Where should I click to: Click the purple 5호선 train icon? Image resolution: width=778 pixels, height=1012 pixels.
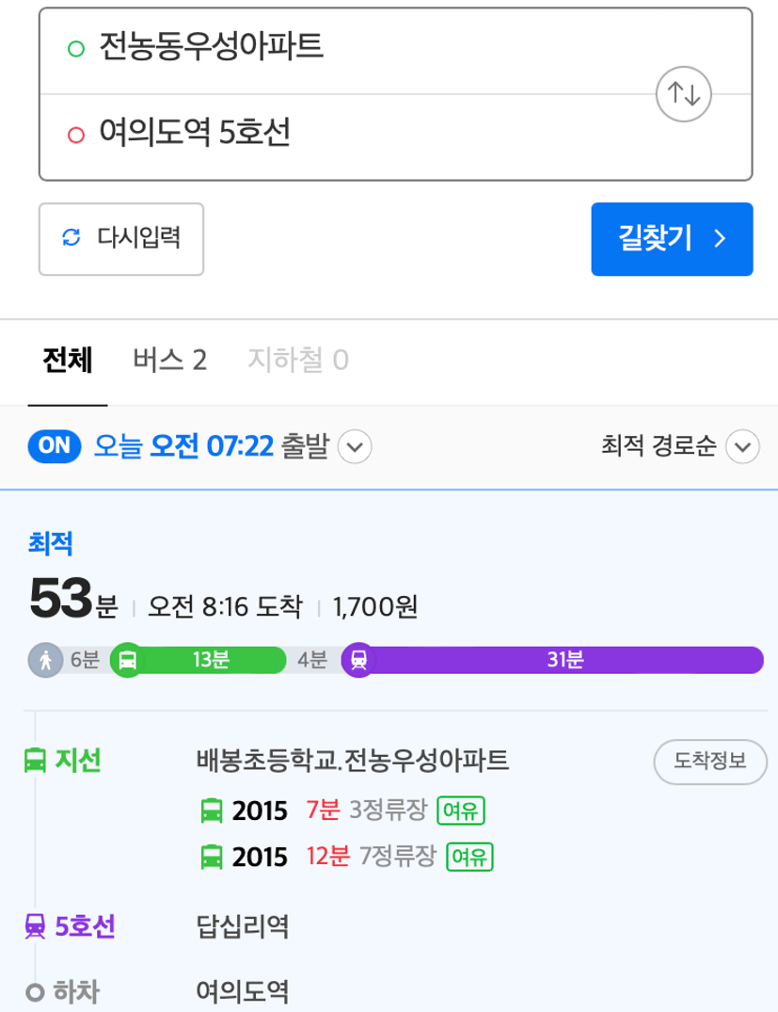[x=35, y=926]
